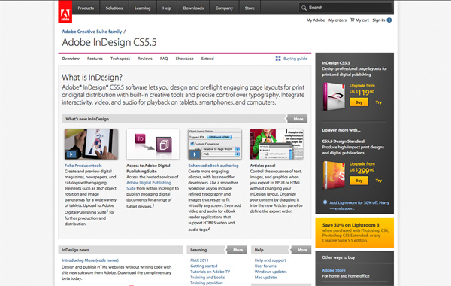The height and width of the screenshot is (286, 451).
Task: Open the Downloads menu
Action: (x=193, y=8)
